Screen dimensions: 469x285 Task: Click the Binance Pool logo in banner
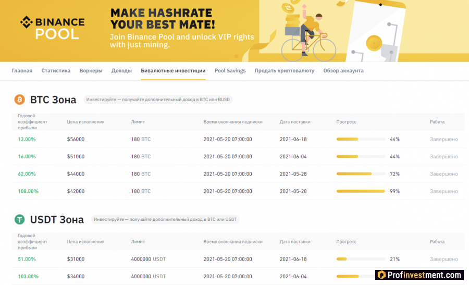tap(52, 28)
